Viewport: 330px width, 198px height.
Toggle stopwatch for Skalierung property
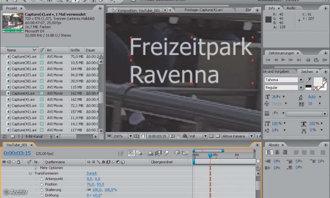point(42,190)
